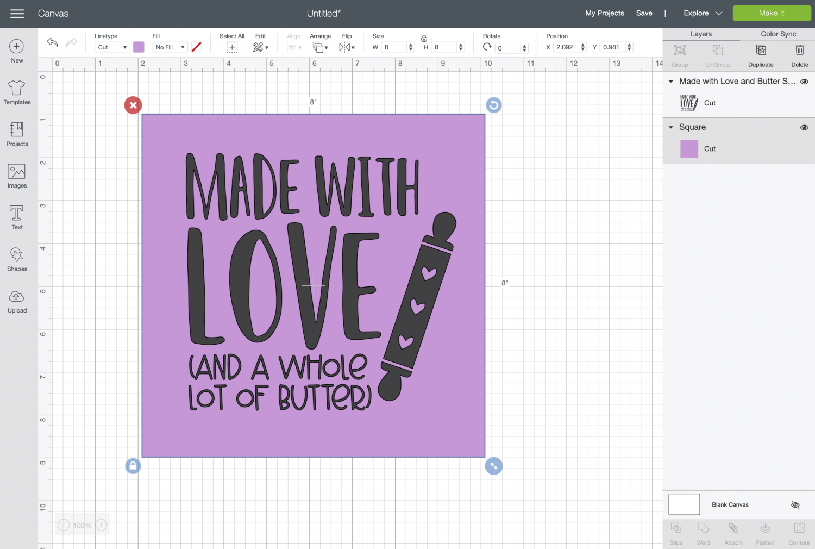
Task: Select the Text tool
Action: (x=17, y=213)
